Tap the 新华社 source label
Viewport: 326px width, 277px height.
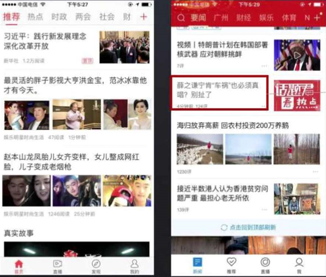11,61
